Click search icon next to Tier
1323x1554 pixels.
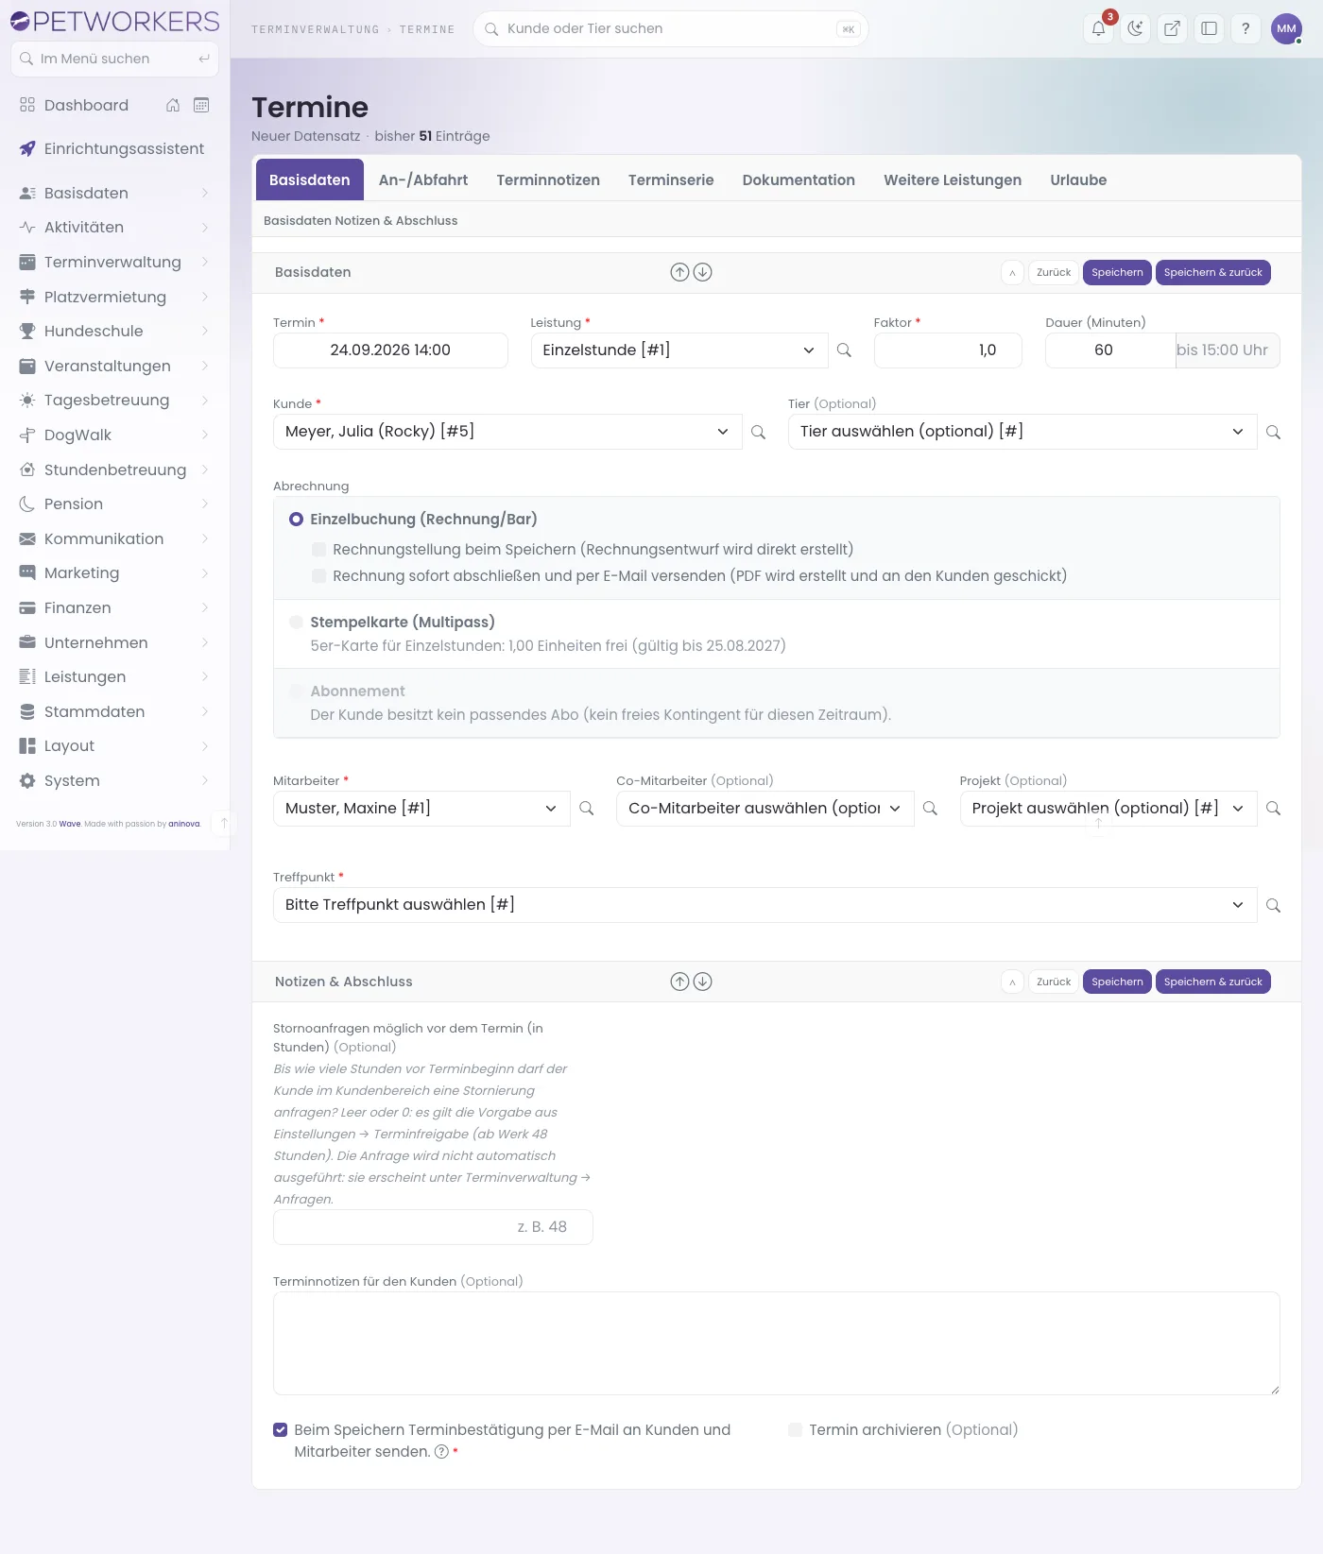tap(1273, 432)
